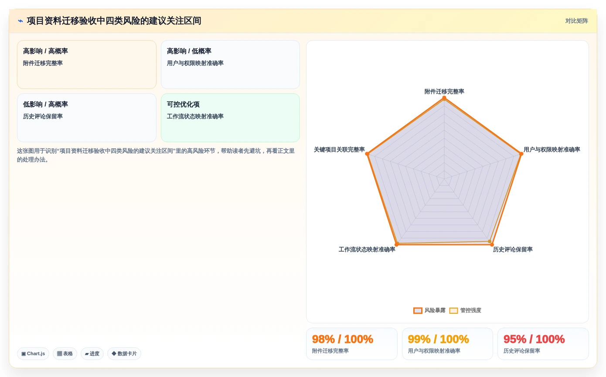Click radar axis label 用户与权限映射准确率

pyautogui.click(x=552, y=150)
